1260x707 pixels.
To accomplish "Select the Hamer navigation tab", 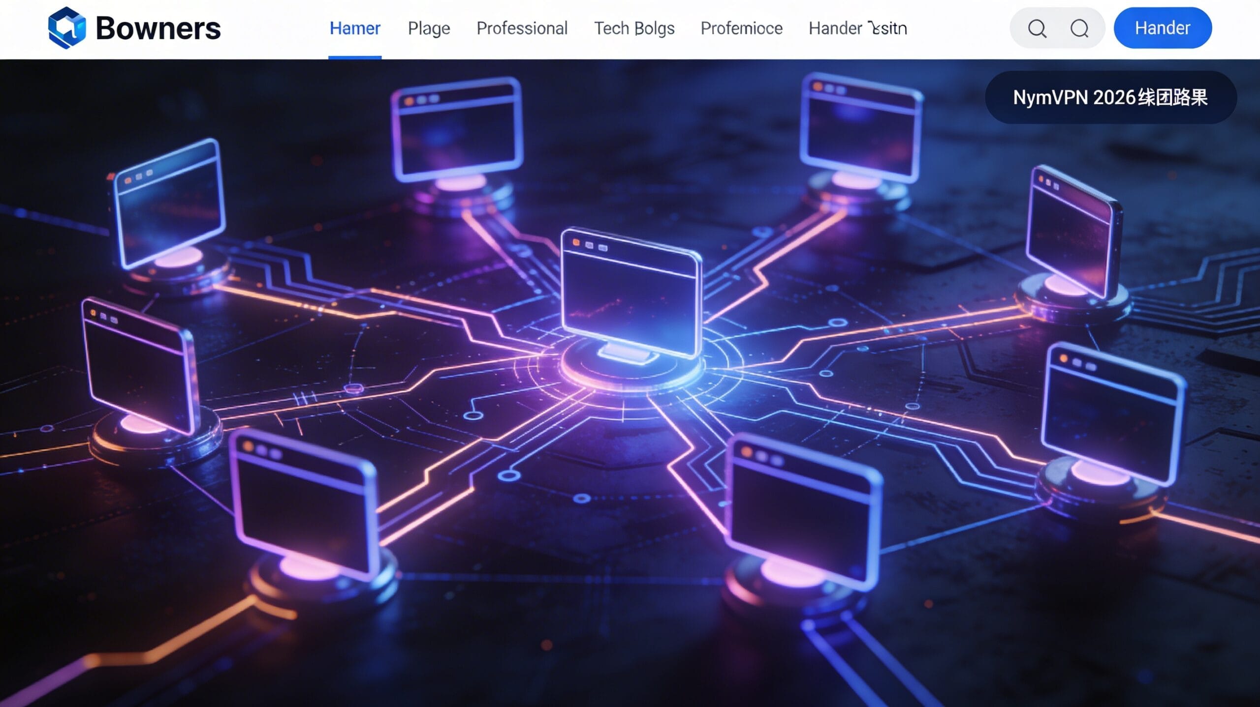I will 355,29.
